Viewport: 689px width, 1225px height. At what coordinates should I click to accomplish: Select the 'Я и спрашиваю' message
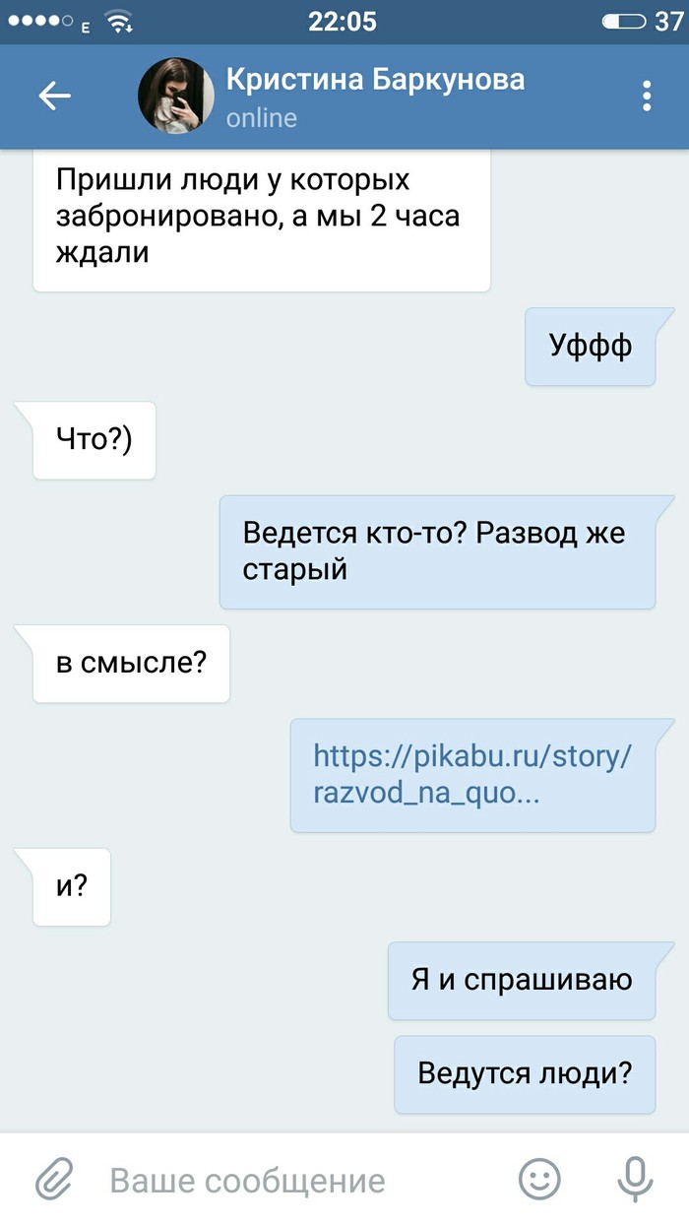tap(522, 980)
